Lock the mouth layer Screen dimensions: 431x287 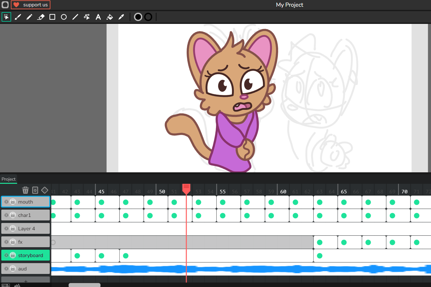coord(13,202)
